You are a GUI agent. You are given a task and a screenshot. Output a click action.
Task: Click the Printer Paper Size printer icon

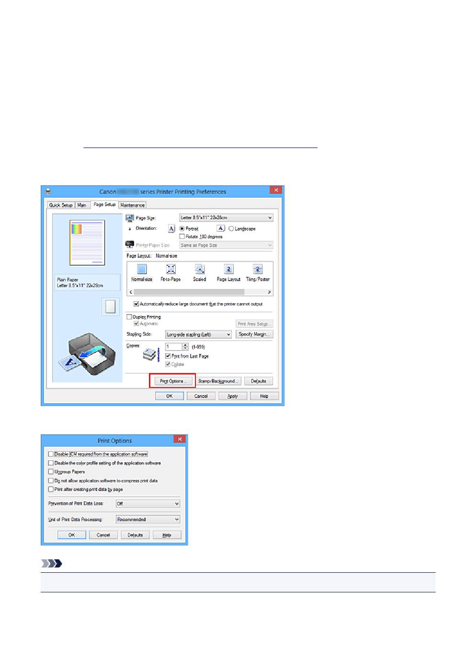tap(129, 245)
